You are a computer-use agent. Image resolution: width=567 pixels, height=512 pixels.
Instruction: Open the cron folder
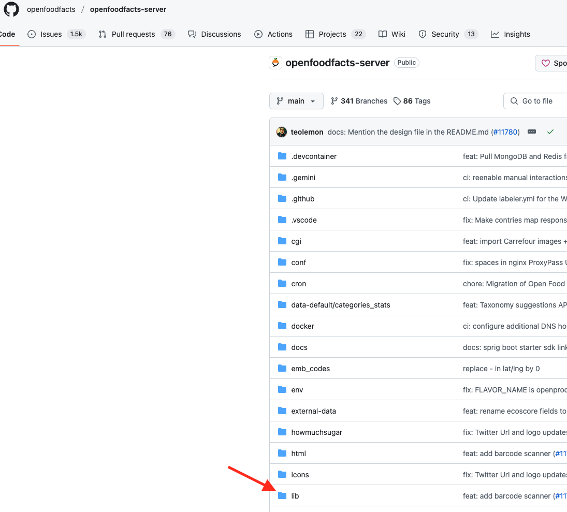click(x=298, y=284)
